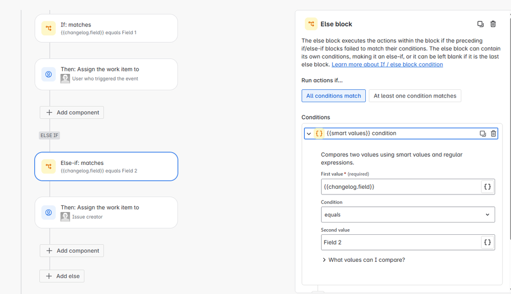Click the branch icon on the If: matches card
511x294 pixels.
49,28
